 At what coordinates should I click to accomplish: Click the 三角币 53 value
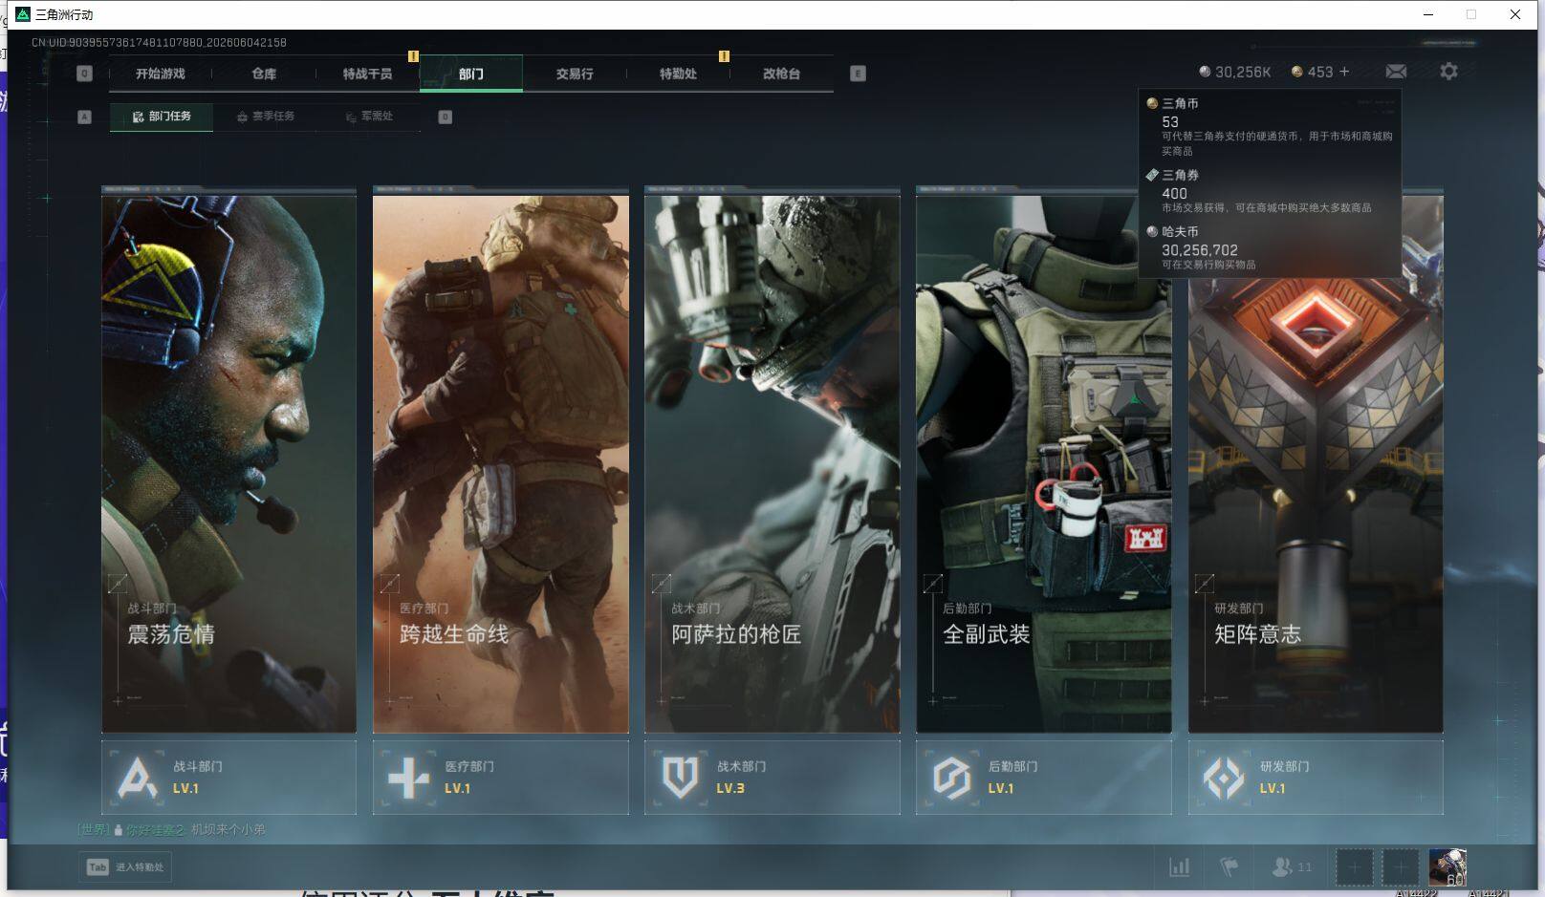1170,122
